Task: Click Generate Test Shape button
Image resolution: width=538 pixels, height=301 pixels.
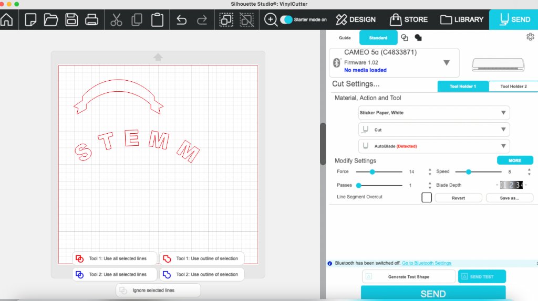Action: [409, 277]
